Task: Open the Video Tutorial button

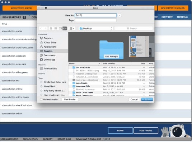Action: coord(146,131)
